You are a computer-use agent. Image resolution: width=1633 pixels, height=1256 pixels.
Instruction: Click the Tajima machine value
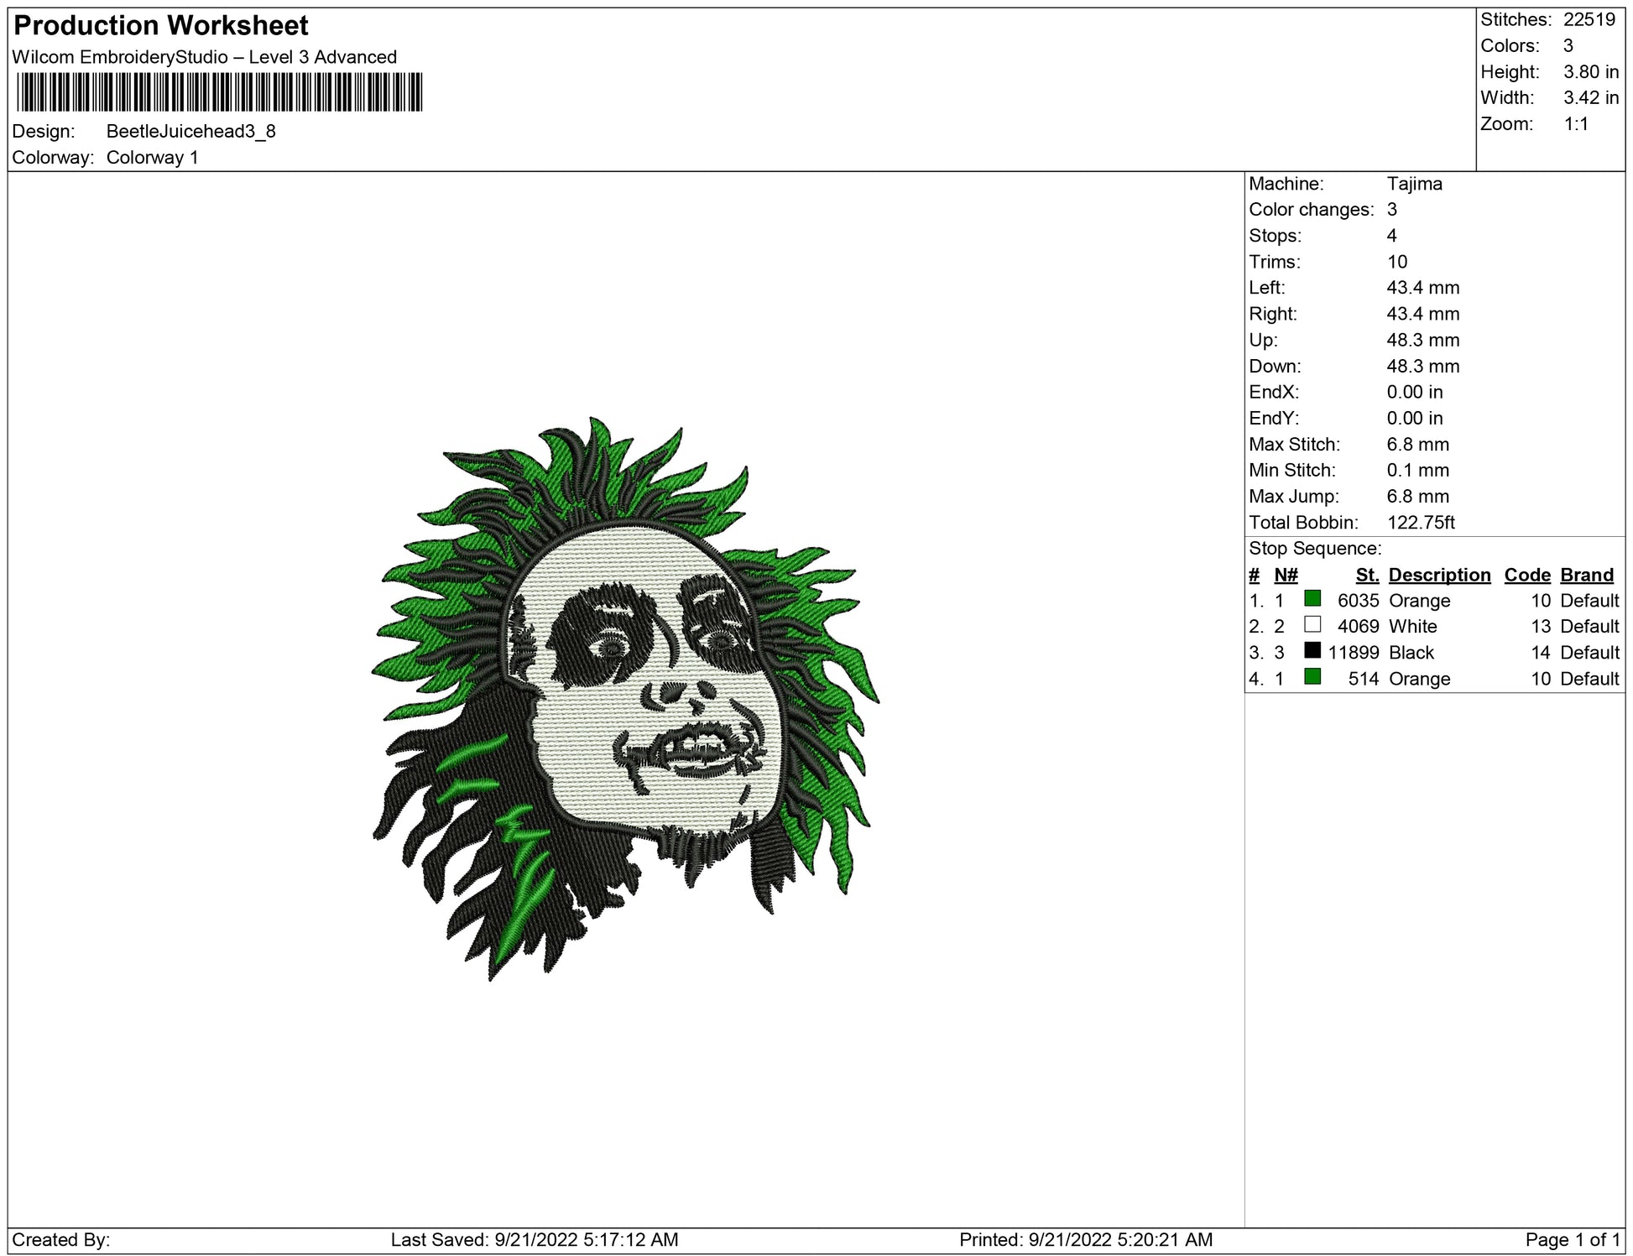coord(1414,184)
